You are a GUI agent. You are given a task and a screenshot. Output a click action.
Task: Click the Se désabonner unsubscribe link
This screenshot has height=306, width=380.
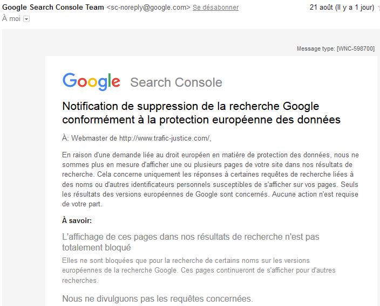[215, 8]
